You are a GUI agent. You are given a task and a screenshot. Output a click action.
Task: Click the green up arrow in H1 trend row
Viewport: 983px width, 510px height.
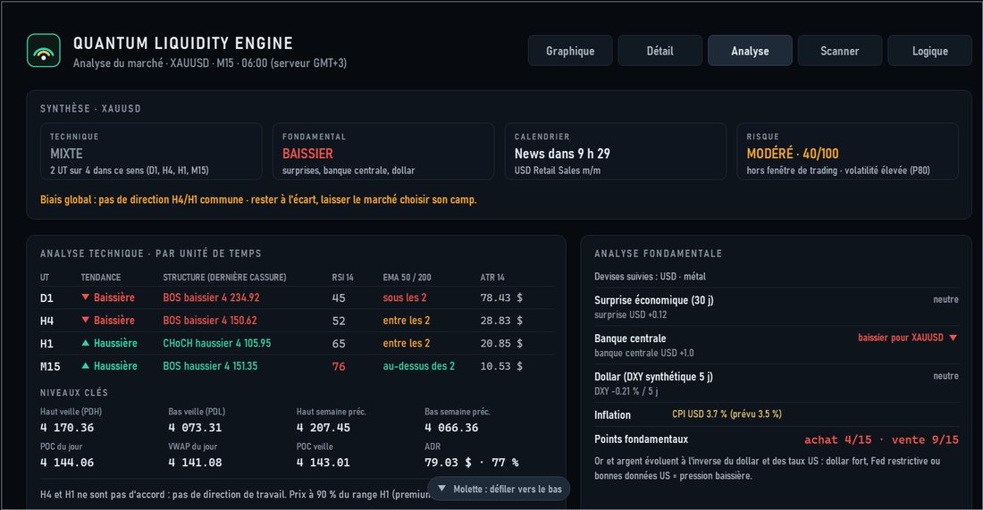tap(85, 343)
